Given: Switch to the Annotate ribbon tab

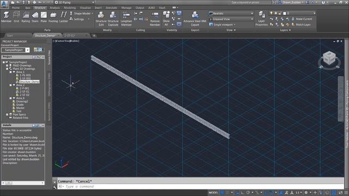Looking at the screenshot, I should tap(111, 8).
